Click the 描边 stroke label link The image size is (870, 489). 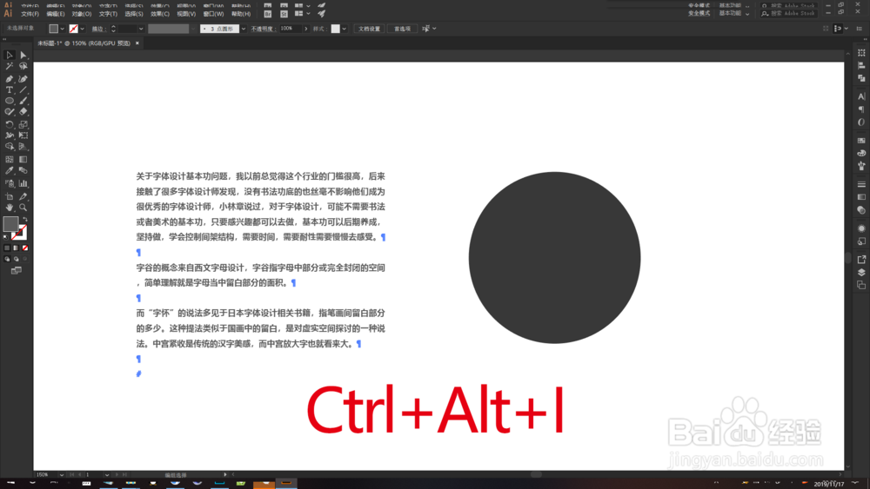click(x=97, y=29)
